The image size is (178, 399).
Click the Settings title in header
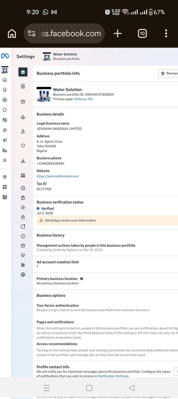tap(26, 57)
